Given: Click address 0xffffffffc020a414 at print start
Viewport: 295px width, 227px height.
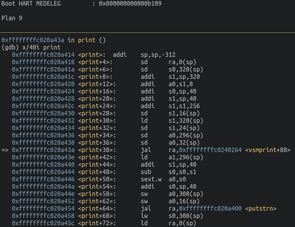Looking at the screenshot, I should [x=43, y=55].
